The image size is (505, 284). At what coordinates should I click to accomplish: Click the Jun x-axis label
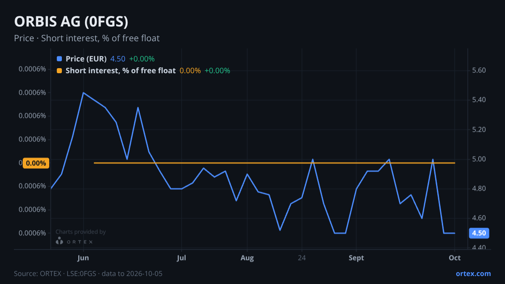point(83,258)
